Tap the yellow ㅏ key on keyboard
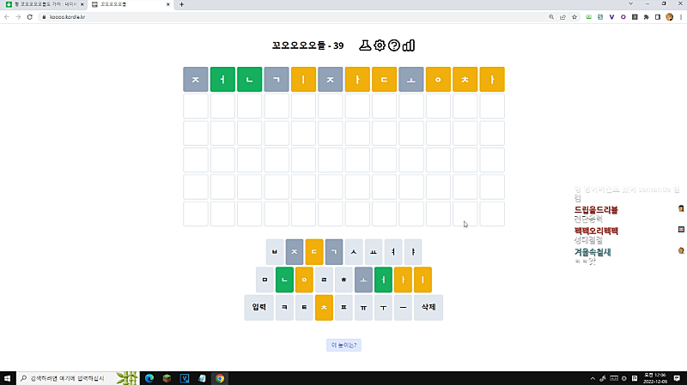This screenshot has width=687, height=385. pyautogui.click(x=403, y=280)
